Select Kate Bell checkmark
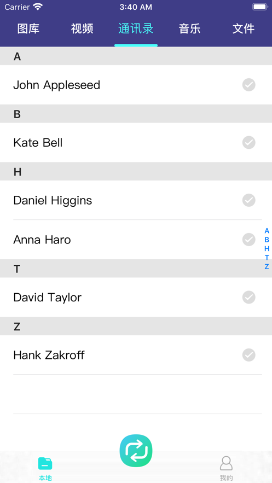The image size is (272, 483). [248, 143]
